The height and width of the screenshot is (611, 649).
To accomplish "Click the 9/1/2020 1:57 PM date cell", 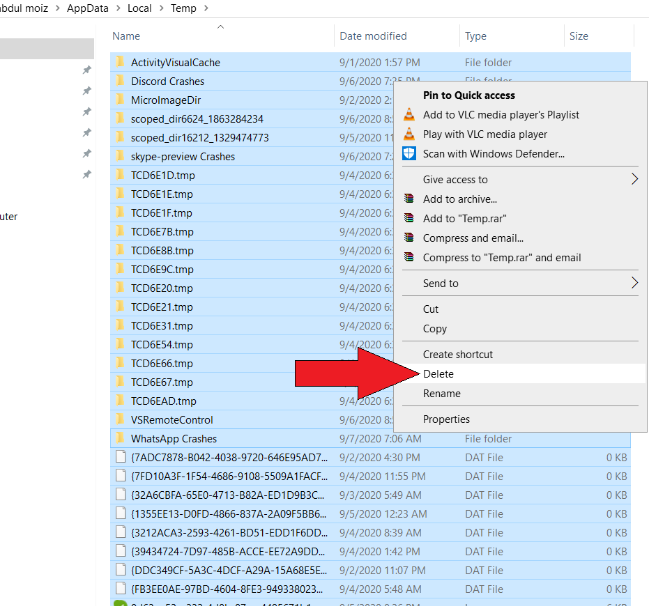I will coord(379,62).
